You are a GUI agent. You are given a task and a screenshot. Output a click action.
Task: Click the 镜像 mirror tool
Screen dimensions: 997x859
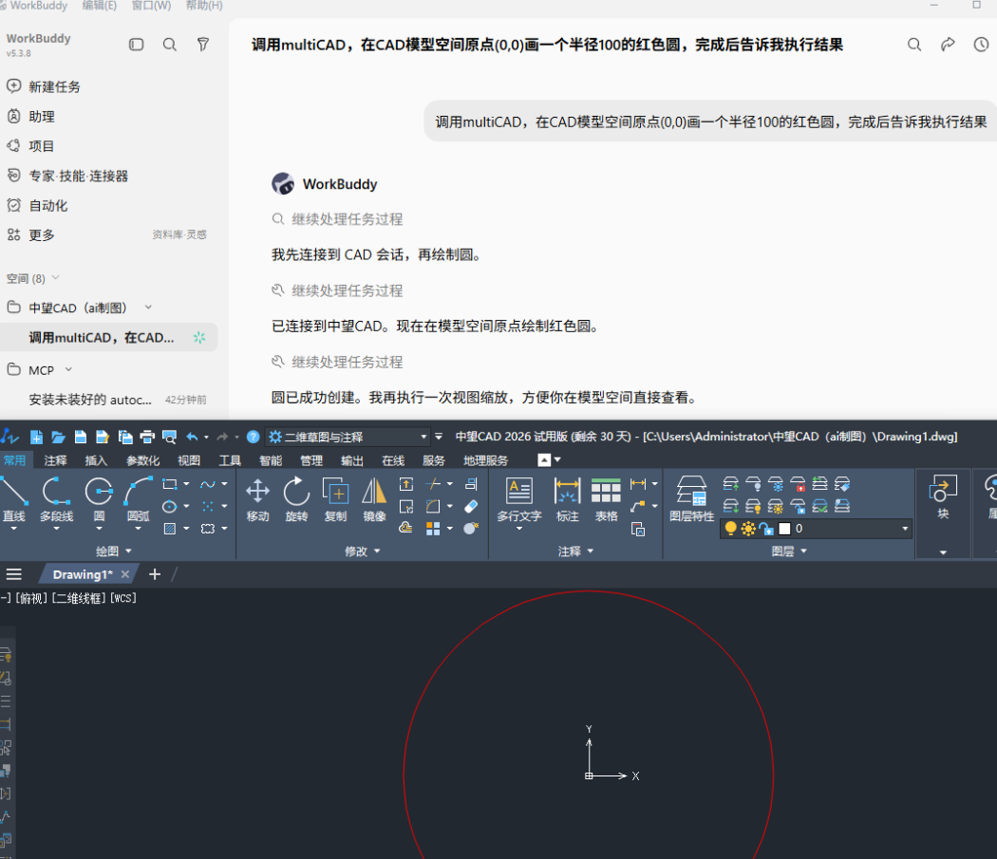pos(374,500)
